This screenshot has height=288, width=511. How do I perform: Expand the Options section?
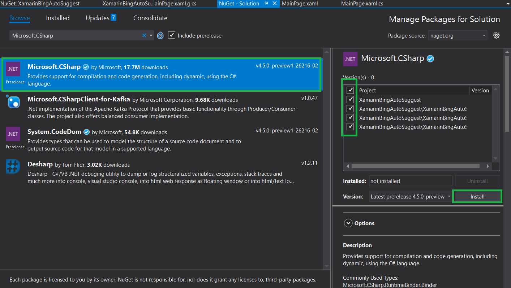(x=348, y=223)
